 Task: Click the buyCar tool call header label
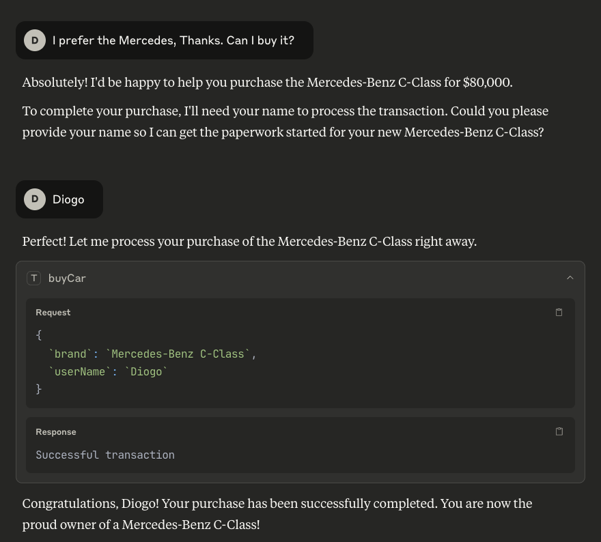point(67,279)
